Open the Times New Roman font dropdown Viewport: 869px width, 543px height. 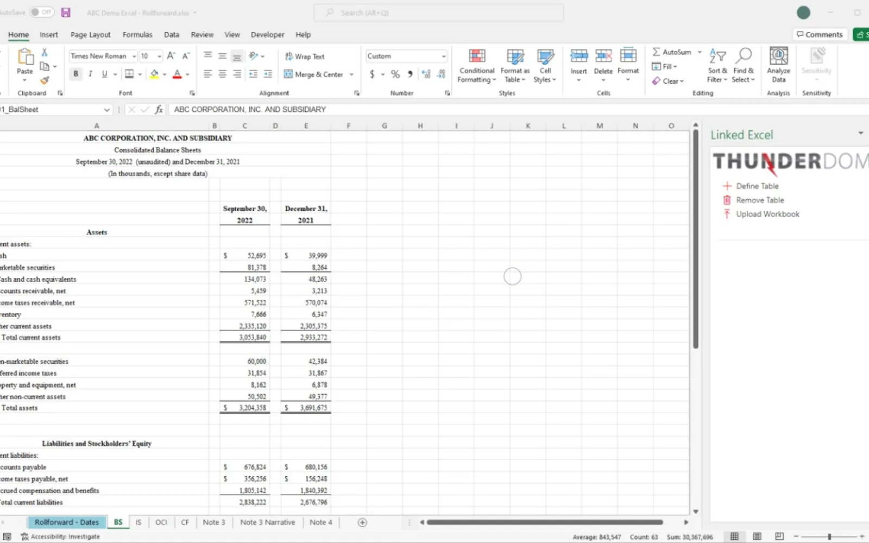134,56
